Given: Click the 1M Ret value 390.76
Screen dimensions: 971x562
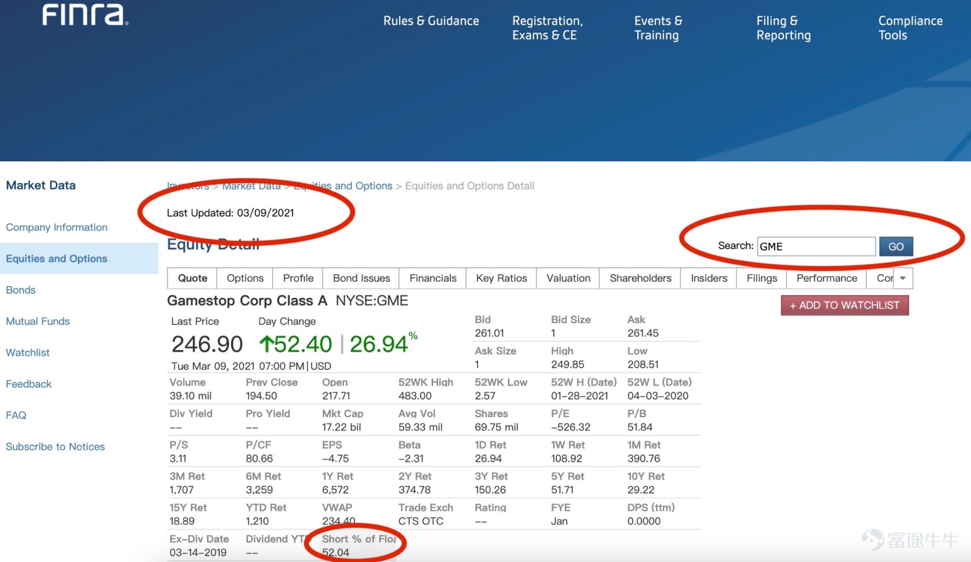Looking at the screenshot, I should tap(643, 458).
